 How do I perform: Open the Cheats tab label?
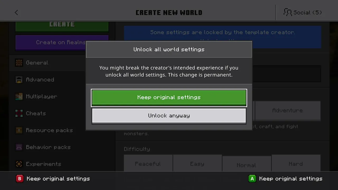[x=36, y=113]
